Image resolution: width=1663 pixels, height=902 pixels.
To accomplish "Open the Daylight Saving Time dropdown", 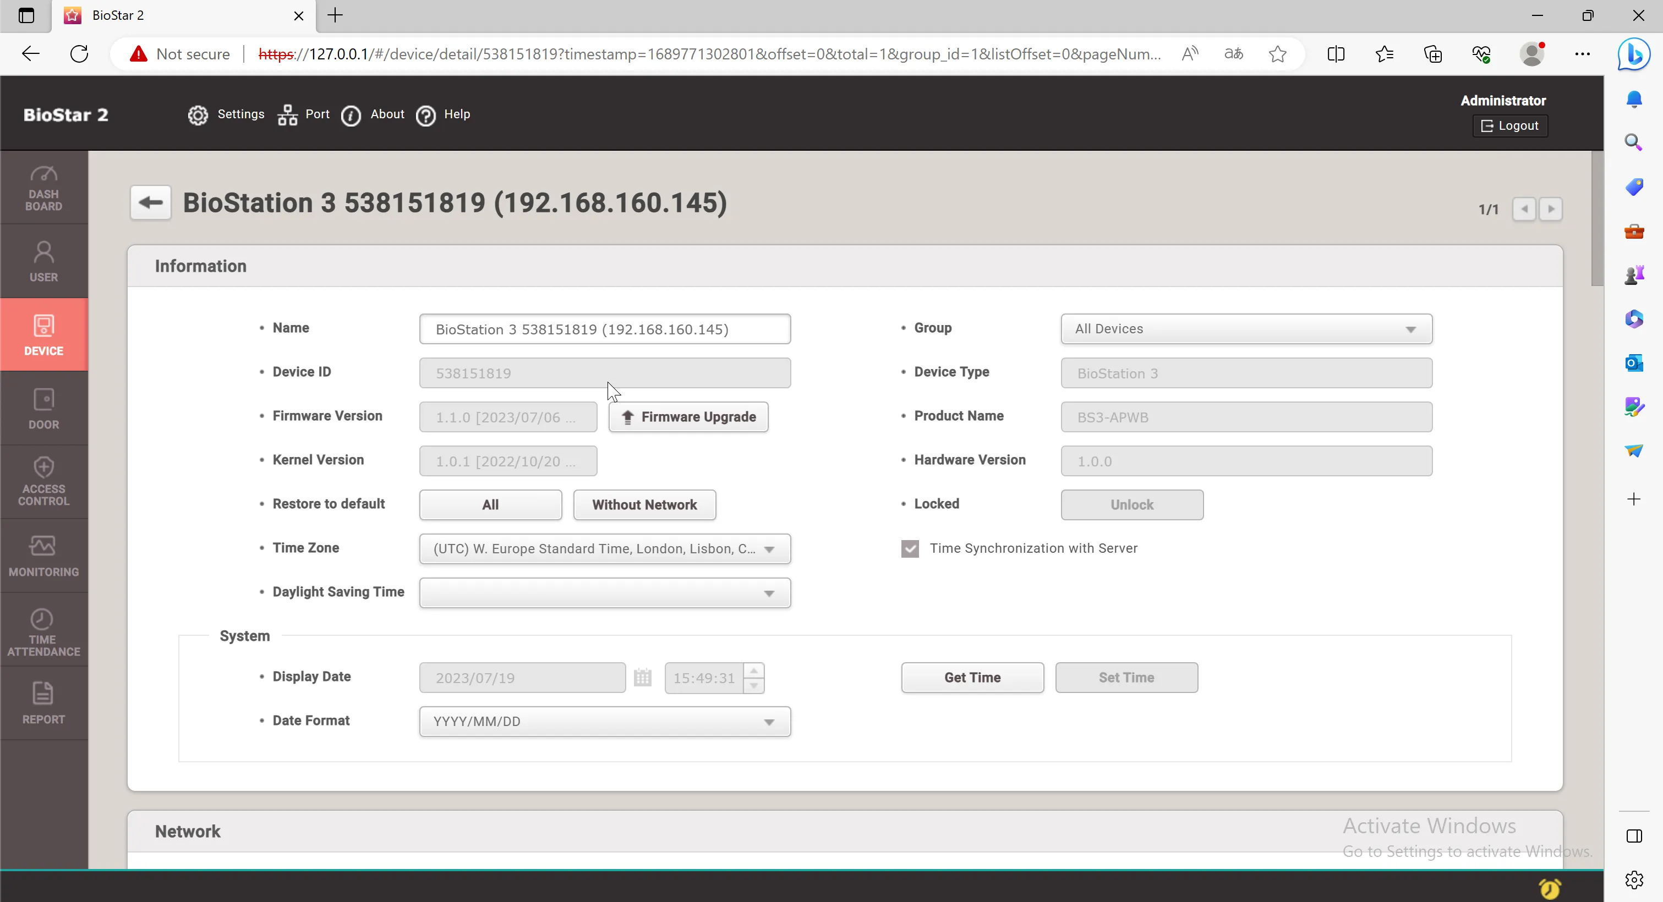I will [x=605, y=592].
